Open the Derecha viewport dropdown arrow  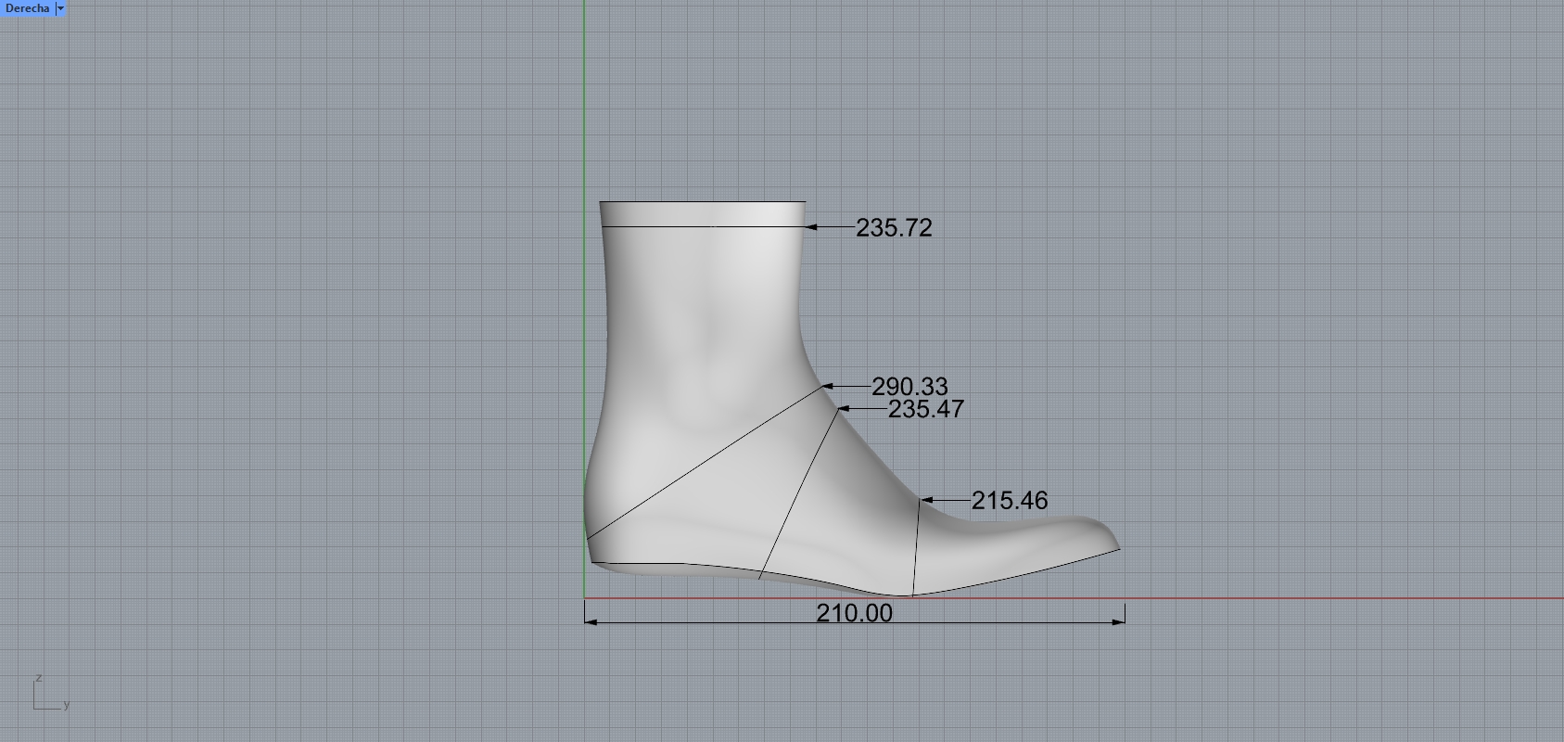click(x=61, y=8)
